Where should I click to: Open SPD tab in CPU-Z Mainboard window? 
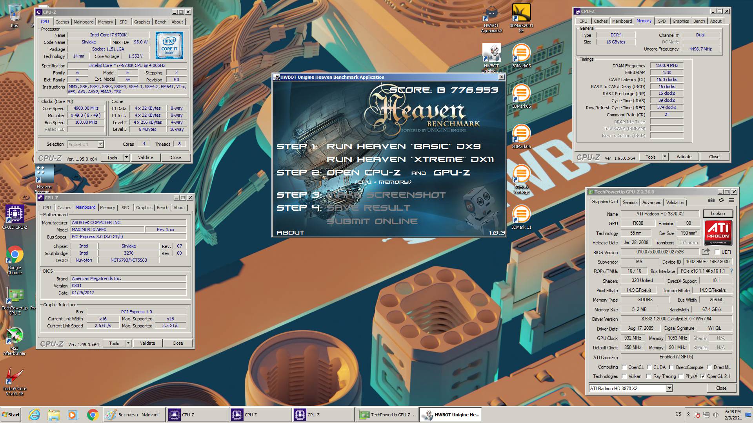tap(125, 208)
